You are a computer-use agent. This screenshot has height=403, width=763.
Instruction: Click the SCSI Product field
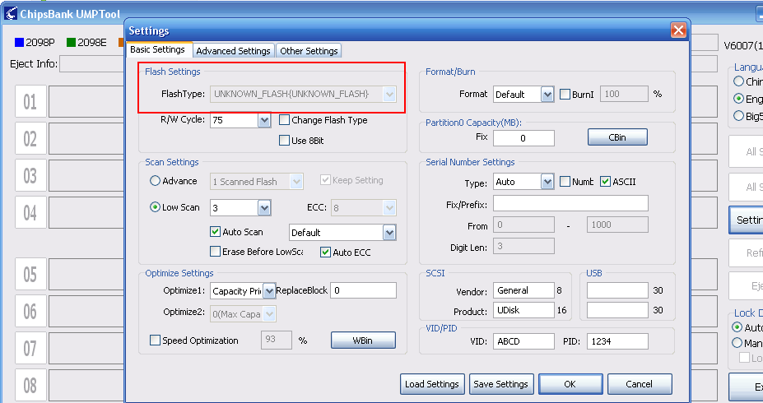click(x=523, y=310)
